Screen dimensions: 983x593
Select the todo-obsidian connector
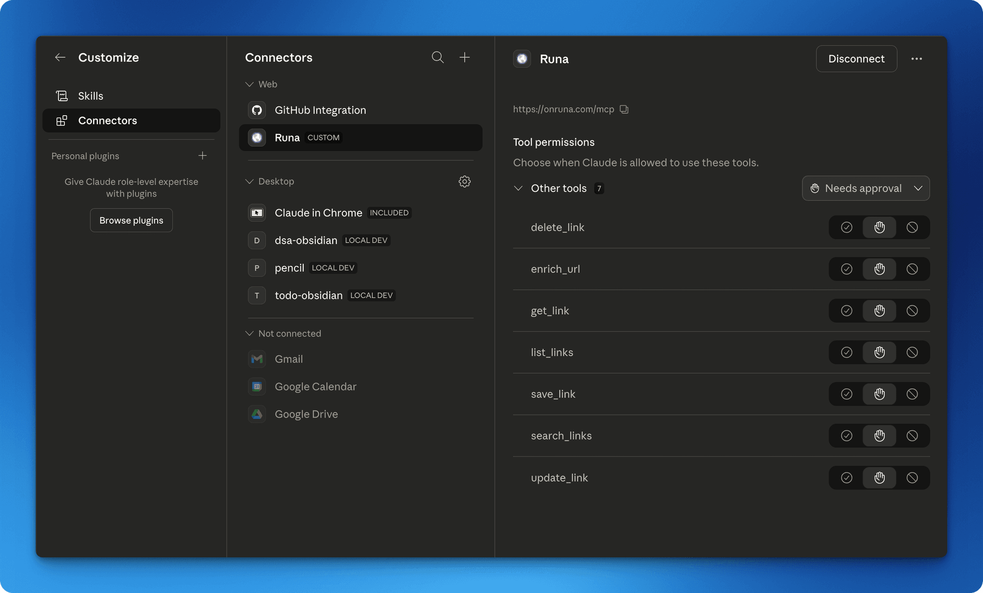tap(360, 295)
